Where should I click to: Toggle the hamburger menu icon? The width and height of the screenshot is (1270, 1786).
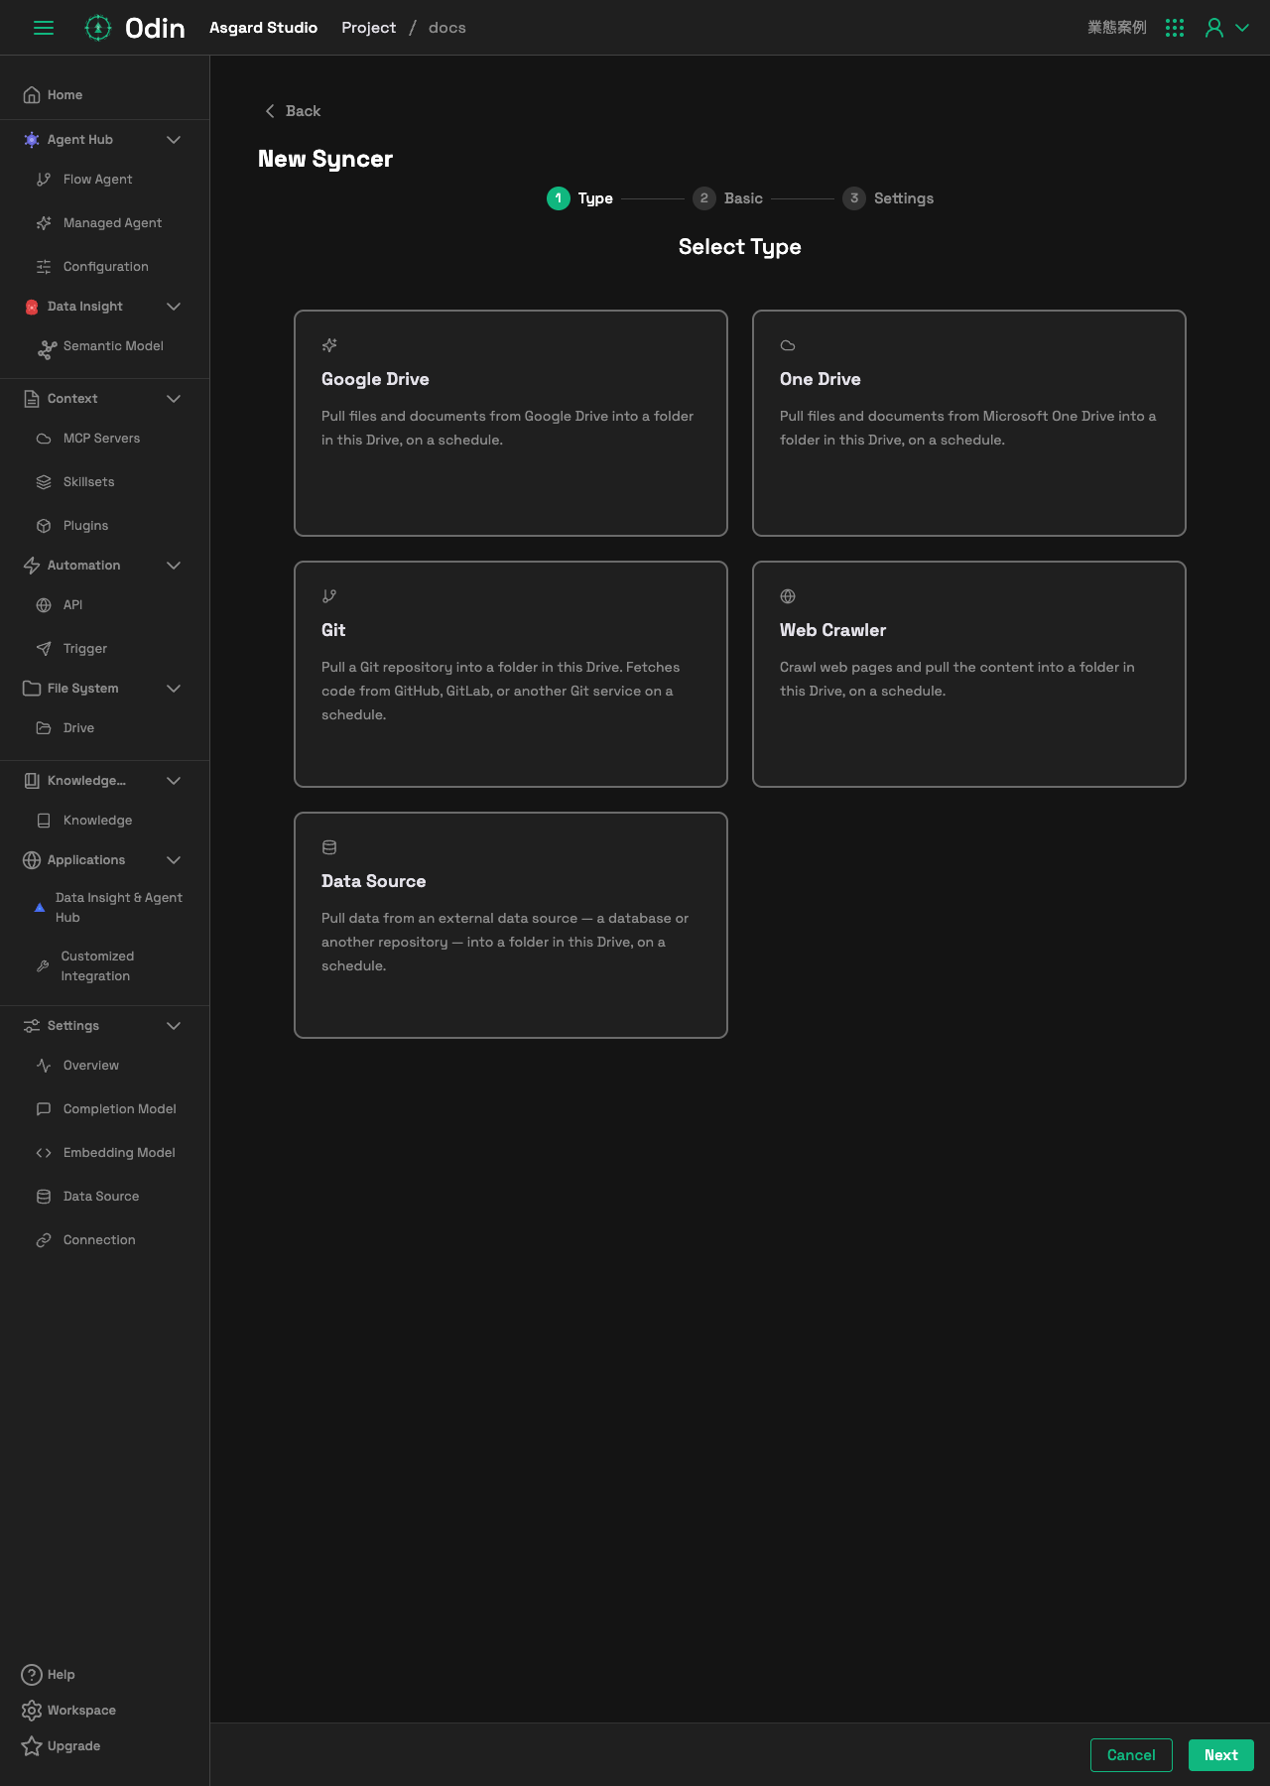[x=44, y=28]
